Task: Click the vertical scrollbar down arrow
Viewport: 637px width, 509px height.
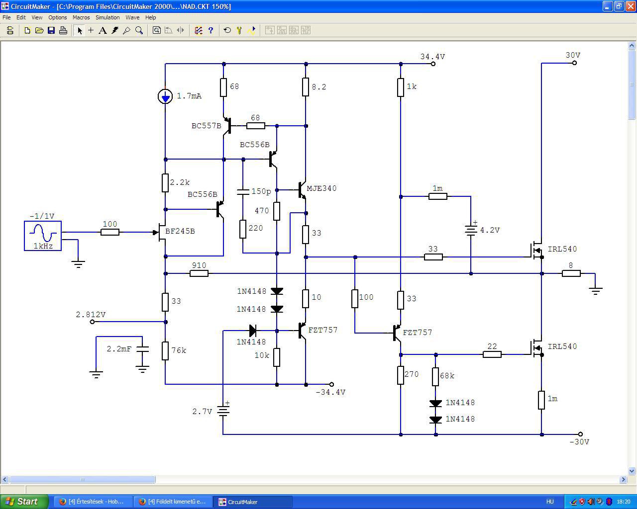Action: [632, 471]
